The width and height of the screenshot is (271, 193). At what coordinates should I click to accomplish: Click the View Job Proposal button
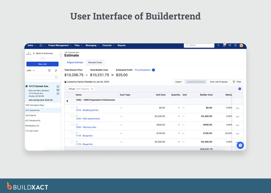point(219,82)
